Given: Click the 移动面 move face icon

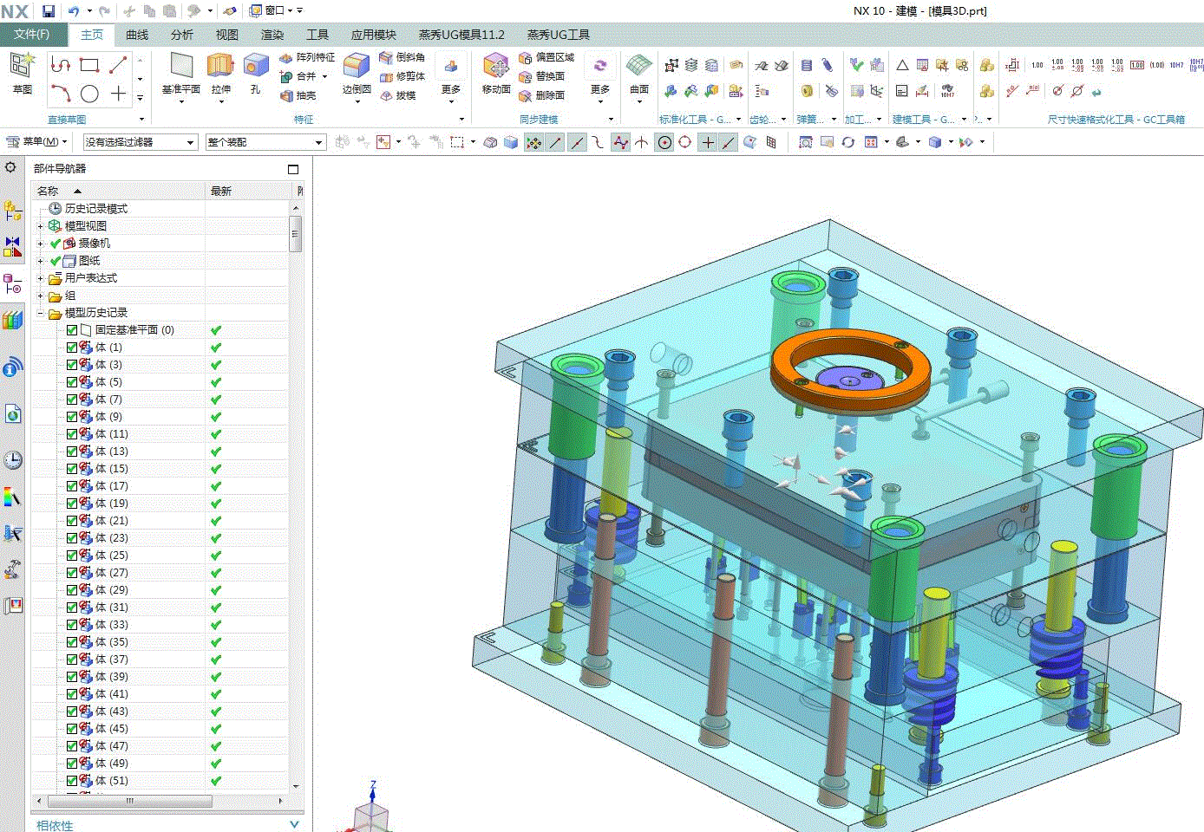Looking at the screenshot, I should 496,73.
